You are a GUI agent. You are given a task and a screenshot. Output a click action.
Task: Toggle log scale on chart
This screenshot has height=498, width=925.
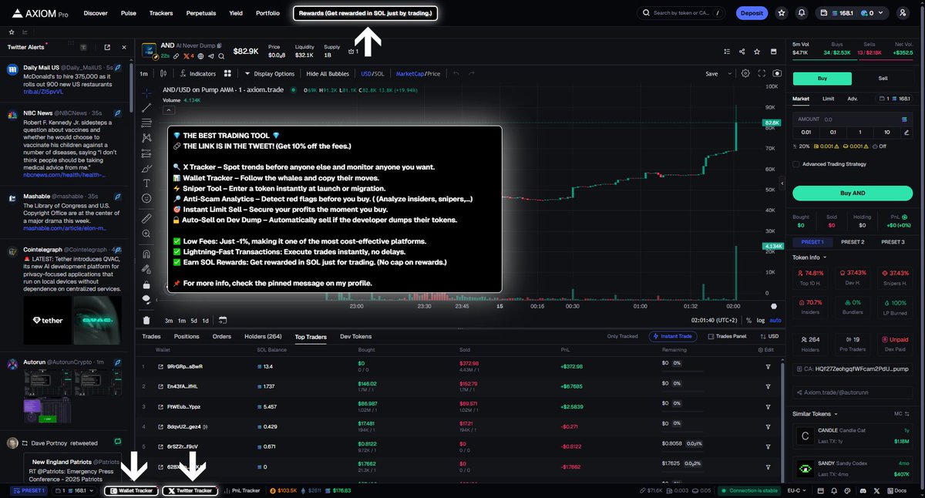pyautogui.click(x=762, y=320)
